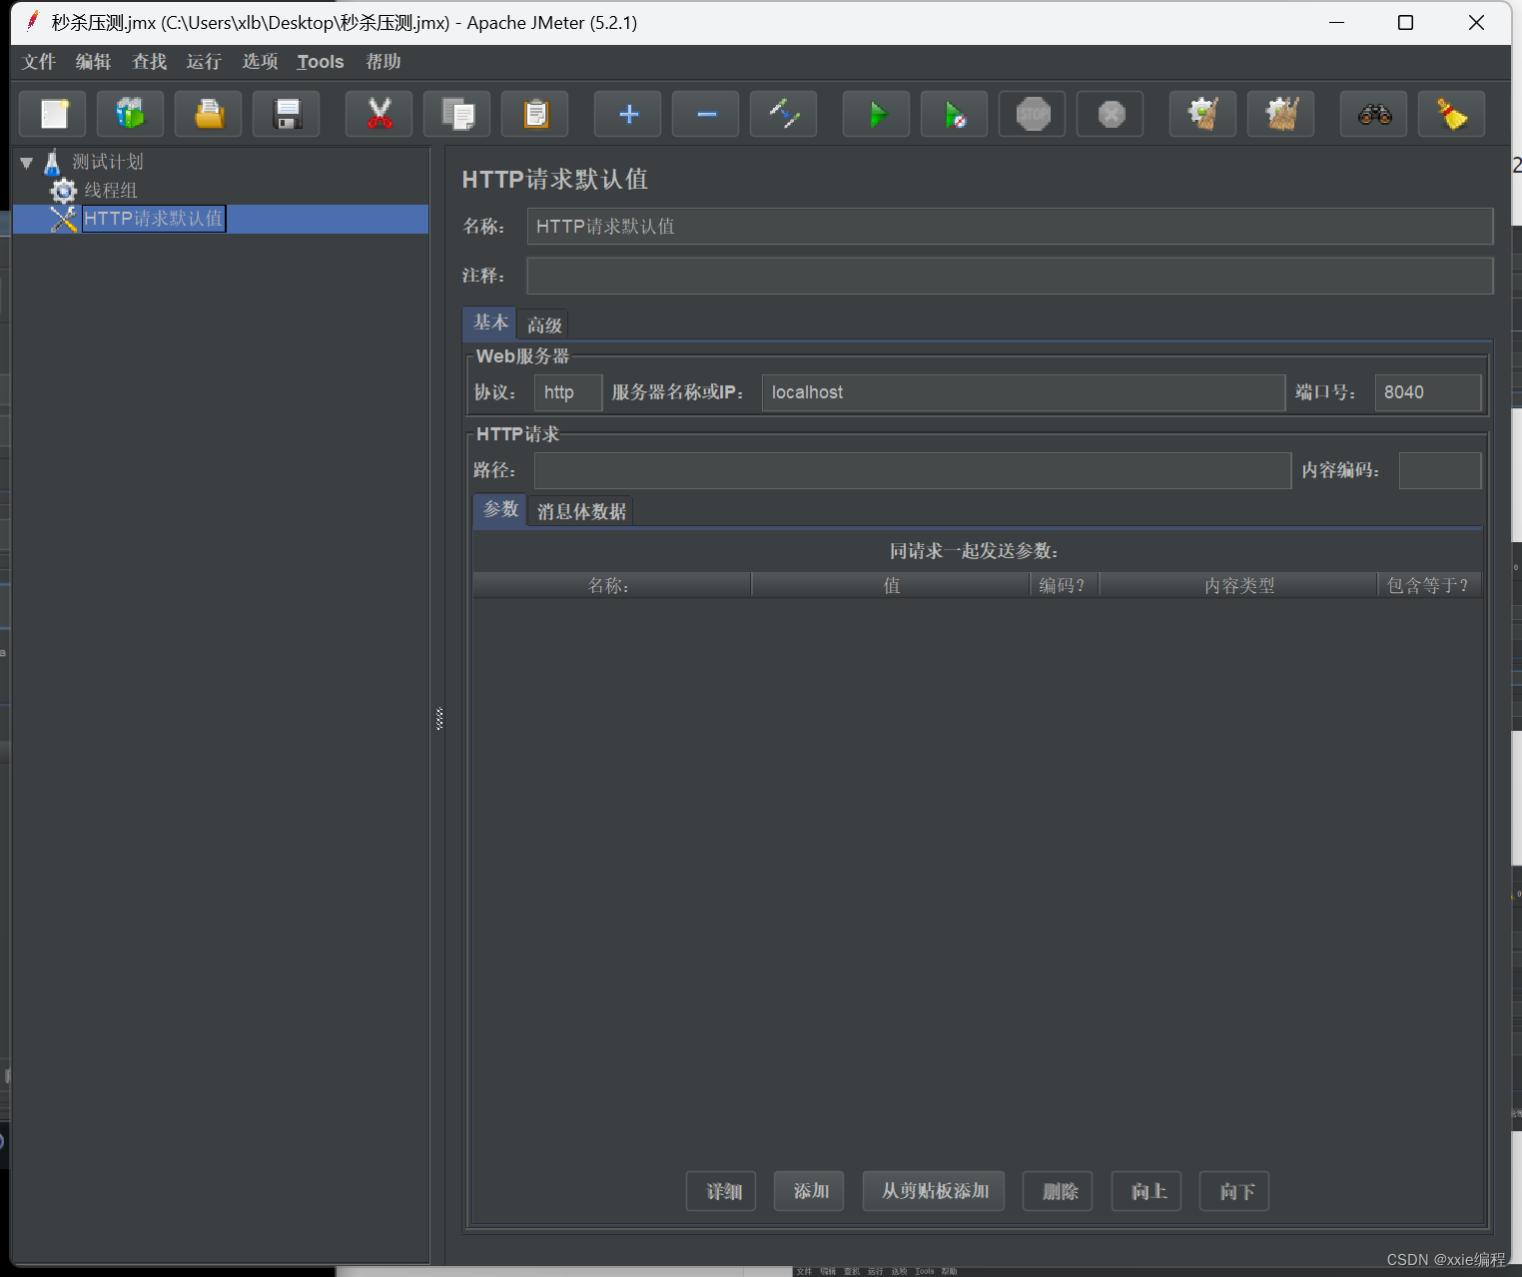Viewport: 1522px width, 1277px height.
Task: Select HTTP请求默认值 tree node
Action: [x=154, y=219]
